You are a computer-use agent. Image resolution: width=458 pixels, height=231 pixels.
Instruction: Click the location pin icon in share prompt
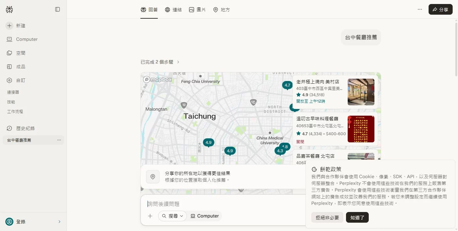click(153, 177)
